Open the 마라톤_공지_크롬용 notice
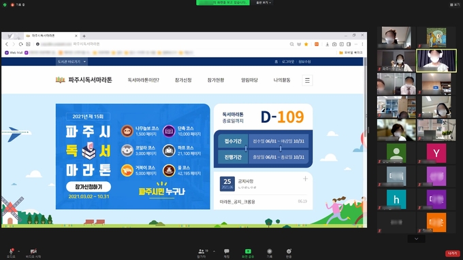 (x=237, y=202)
